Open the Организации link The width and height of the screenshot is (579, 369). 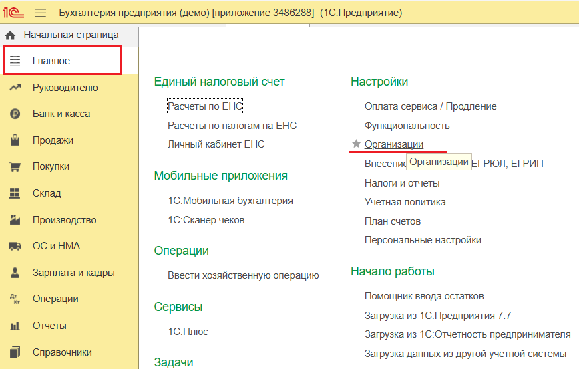tap(394, 144)
